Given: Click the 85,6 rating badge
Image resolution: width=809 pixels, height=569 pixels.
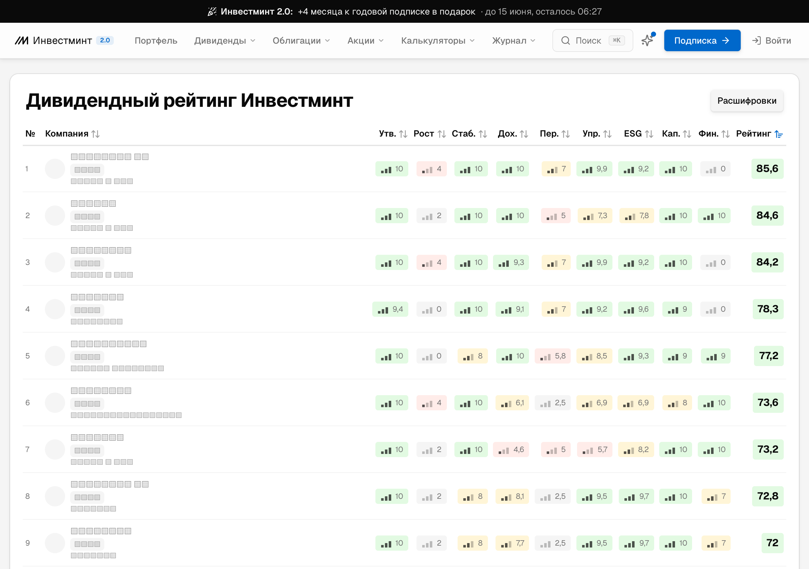Looking at the screenshot, I should pyautogui.click(x=767, y=169).
